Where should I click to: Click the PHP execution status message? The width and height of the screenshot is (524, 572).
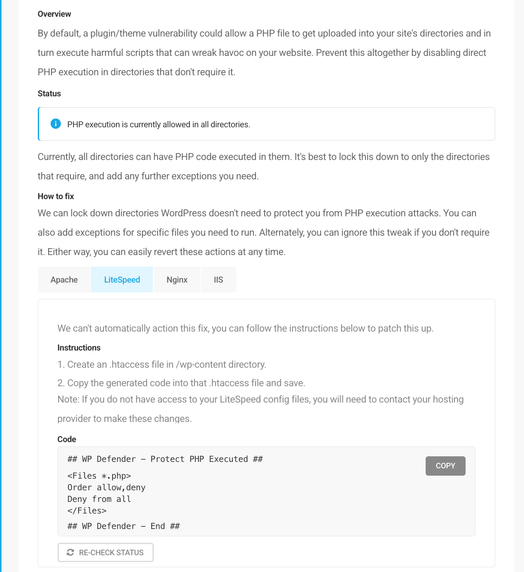point(158,124)
